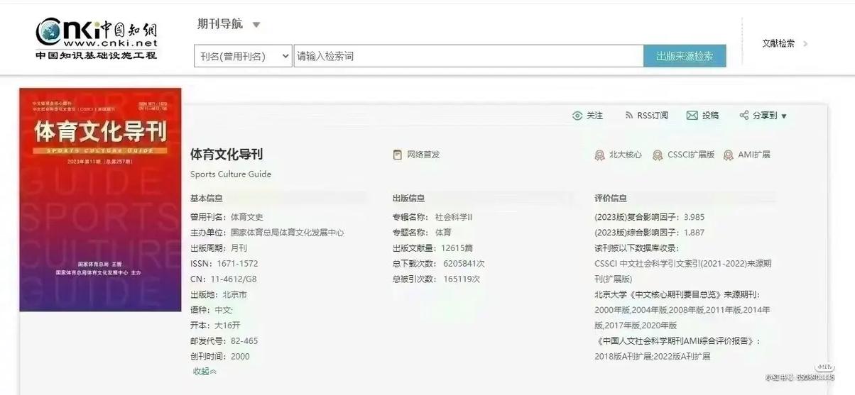Click the CSSCI 中文社会科学引文索引 entry

(x=682, y=272)
